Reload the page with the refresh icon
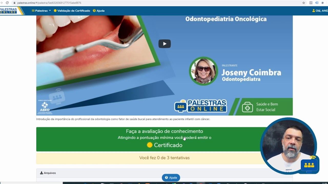The image size is (328, 184). 7,3
